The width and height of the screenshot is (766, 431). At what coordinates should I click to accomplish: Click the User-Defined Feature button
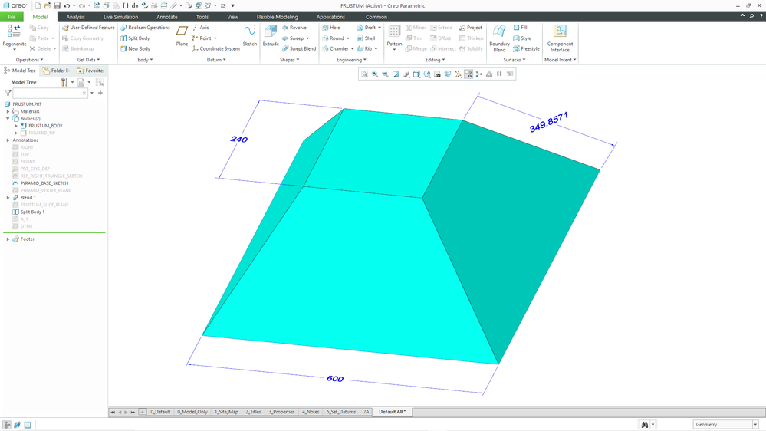[88, 28]
